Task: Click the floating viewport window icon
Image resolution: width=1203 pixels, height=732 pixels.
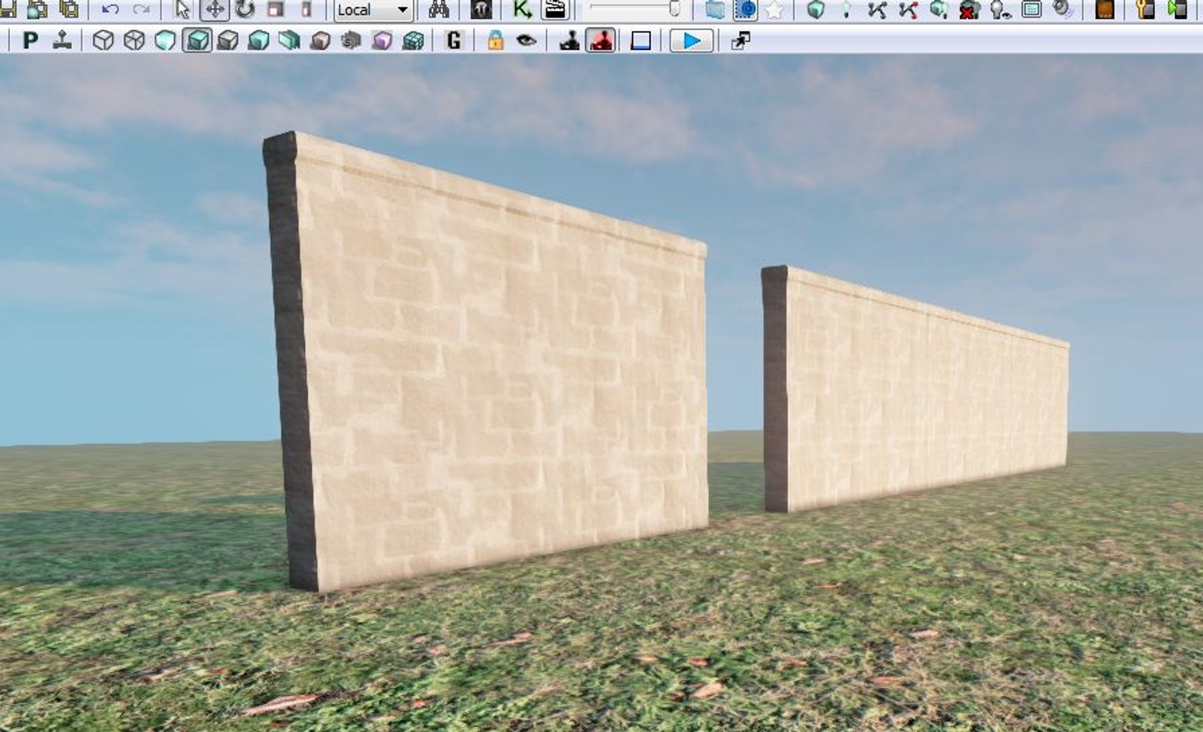Action: tap(741, 41)
